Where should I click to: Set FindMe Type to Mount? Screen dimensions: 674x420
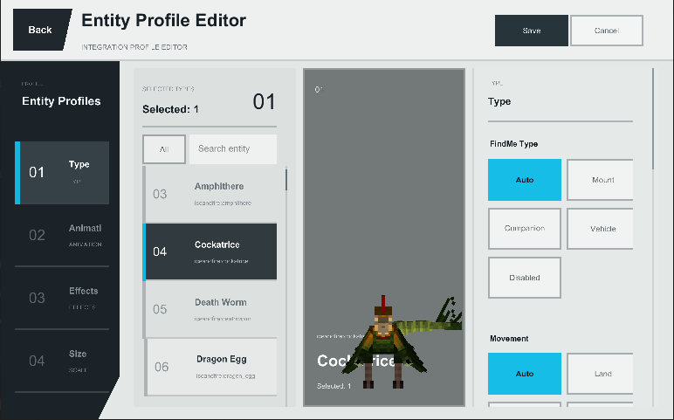tap(600, 180)
